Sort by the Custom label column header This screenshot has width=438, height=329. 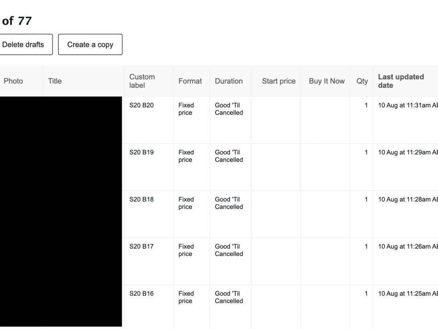[x=142, y=81]
